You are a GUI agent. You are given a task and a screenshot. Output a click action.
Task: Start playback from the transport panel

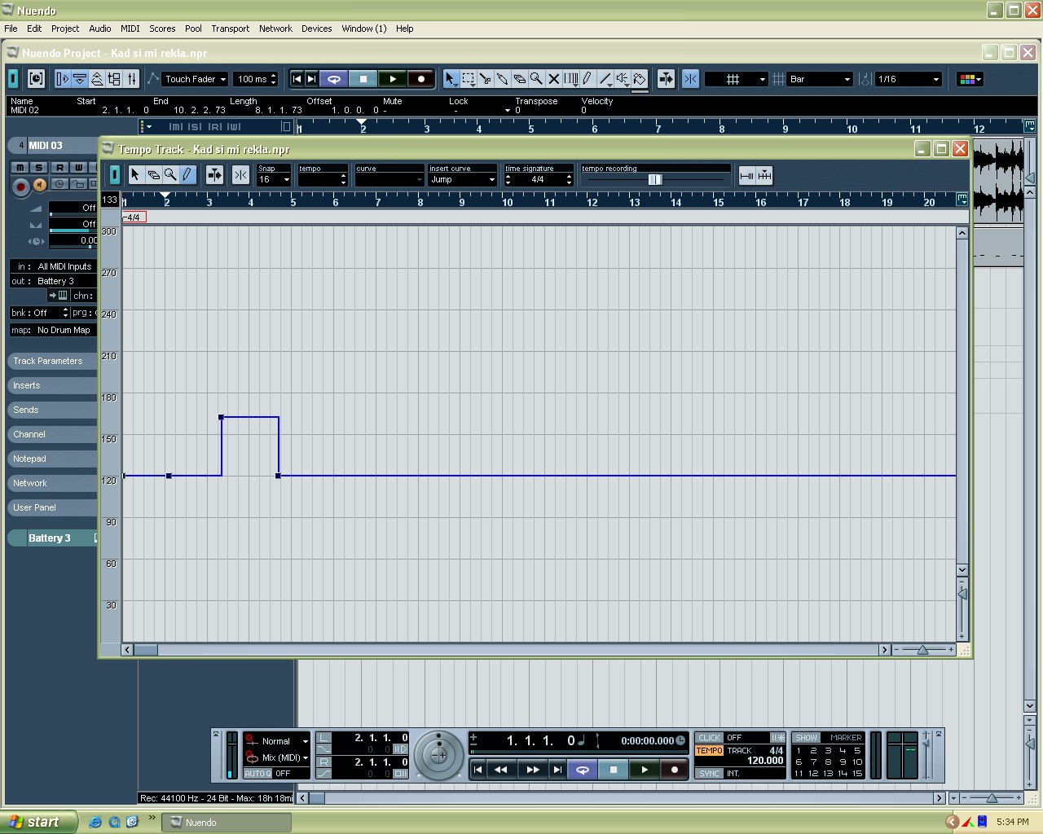pos(645,770)
